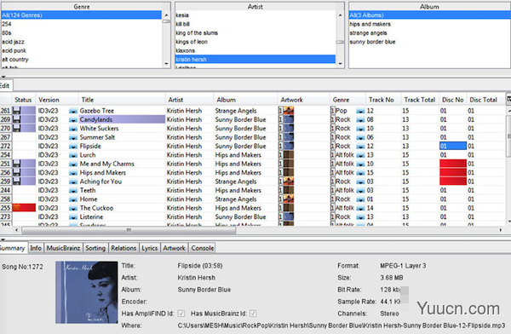Screen dimensions: 511x334
Task: Select 'strange angels' in Album list
Action: pos(429,33)
